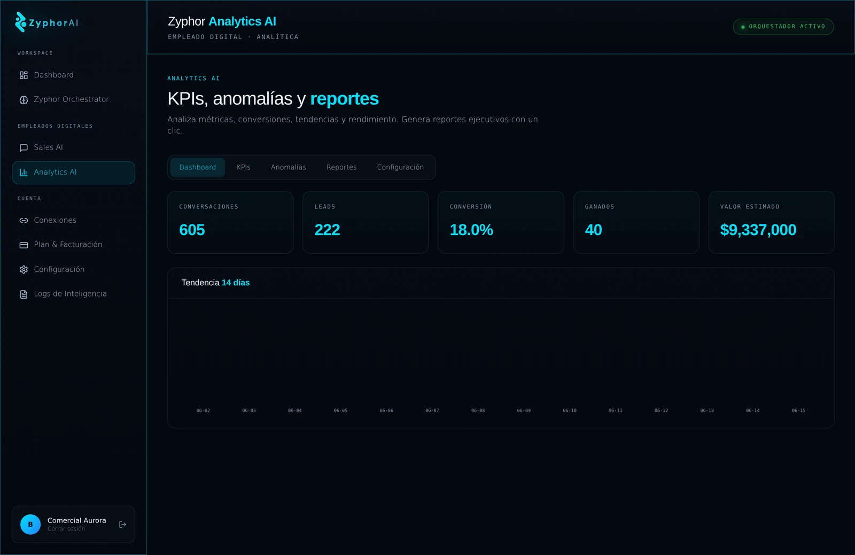Click the Conversión value 18.0%
This screenshot has height=555, width=855.
471,230
